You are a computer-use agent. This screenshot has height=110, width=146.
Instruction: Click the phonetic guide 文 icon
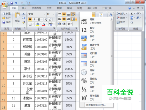51,24
